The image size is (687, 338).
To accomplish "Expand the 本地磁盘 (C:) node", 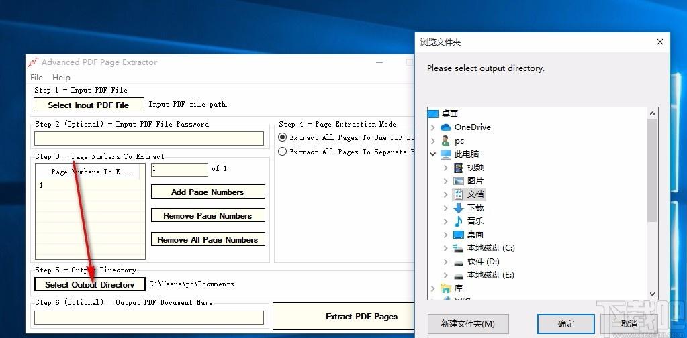I will [446, 248].
